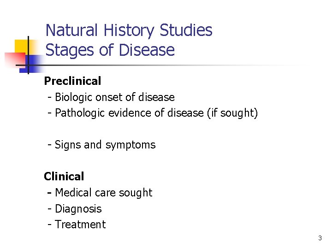Click the 'Biologic onset of disease' bullet

(x=114, y=97)
